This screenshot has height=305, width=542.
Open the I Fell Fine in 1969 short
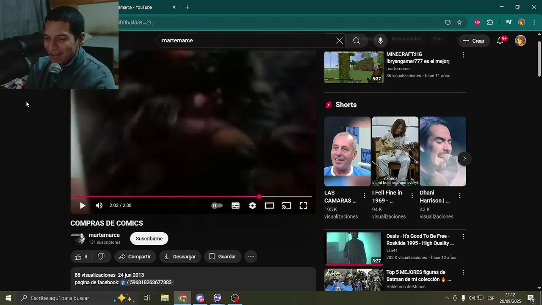tap(395, 151)
